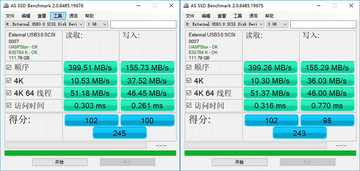Open 文件 menu in left window
360x171 pixels.
pyautogui.click(x=10, y=16)
